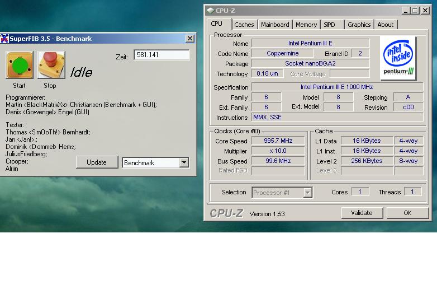Screen dimensions: 437x294
Task: Click the Cores value '1'
Action: [x=360, y=192]
